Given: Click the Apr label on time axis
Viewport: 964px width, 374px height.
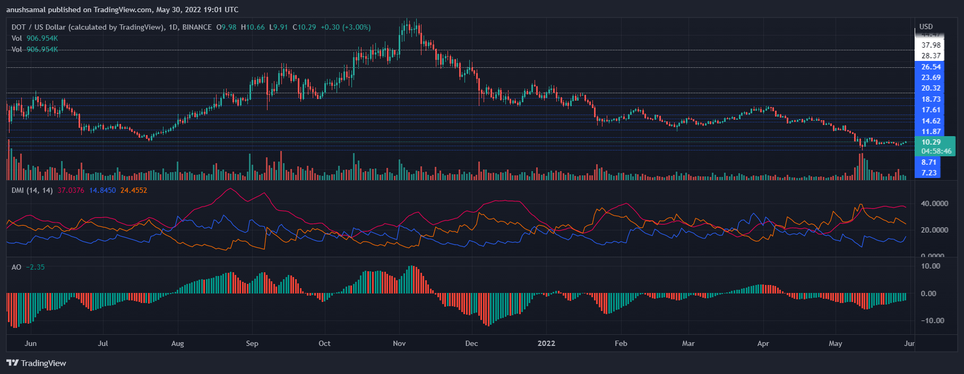Looking at the screenshot, I should point(763,343).
